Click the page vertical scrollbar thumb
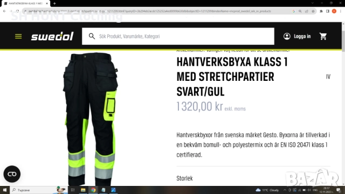This screenshot has height=194, width=345. pyautogui.click(x=343, y=41)
